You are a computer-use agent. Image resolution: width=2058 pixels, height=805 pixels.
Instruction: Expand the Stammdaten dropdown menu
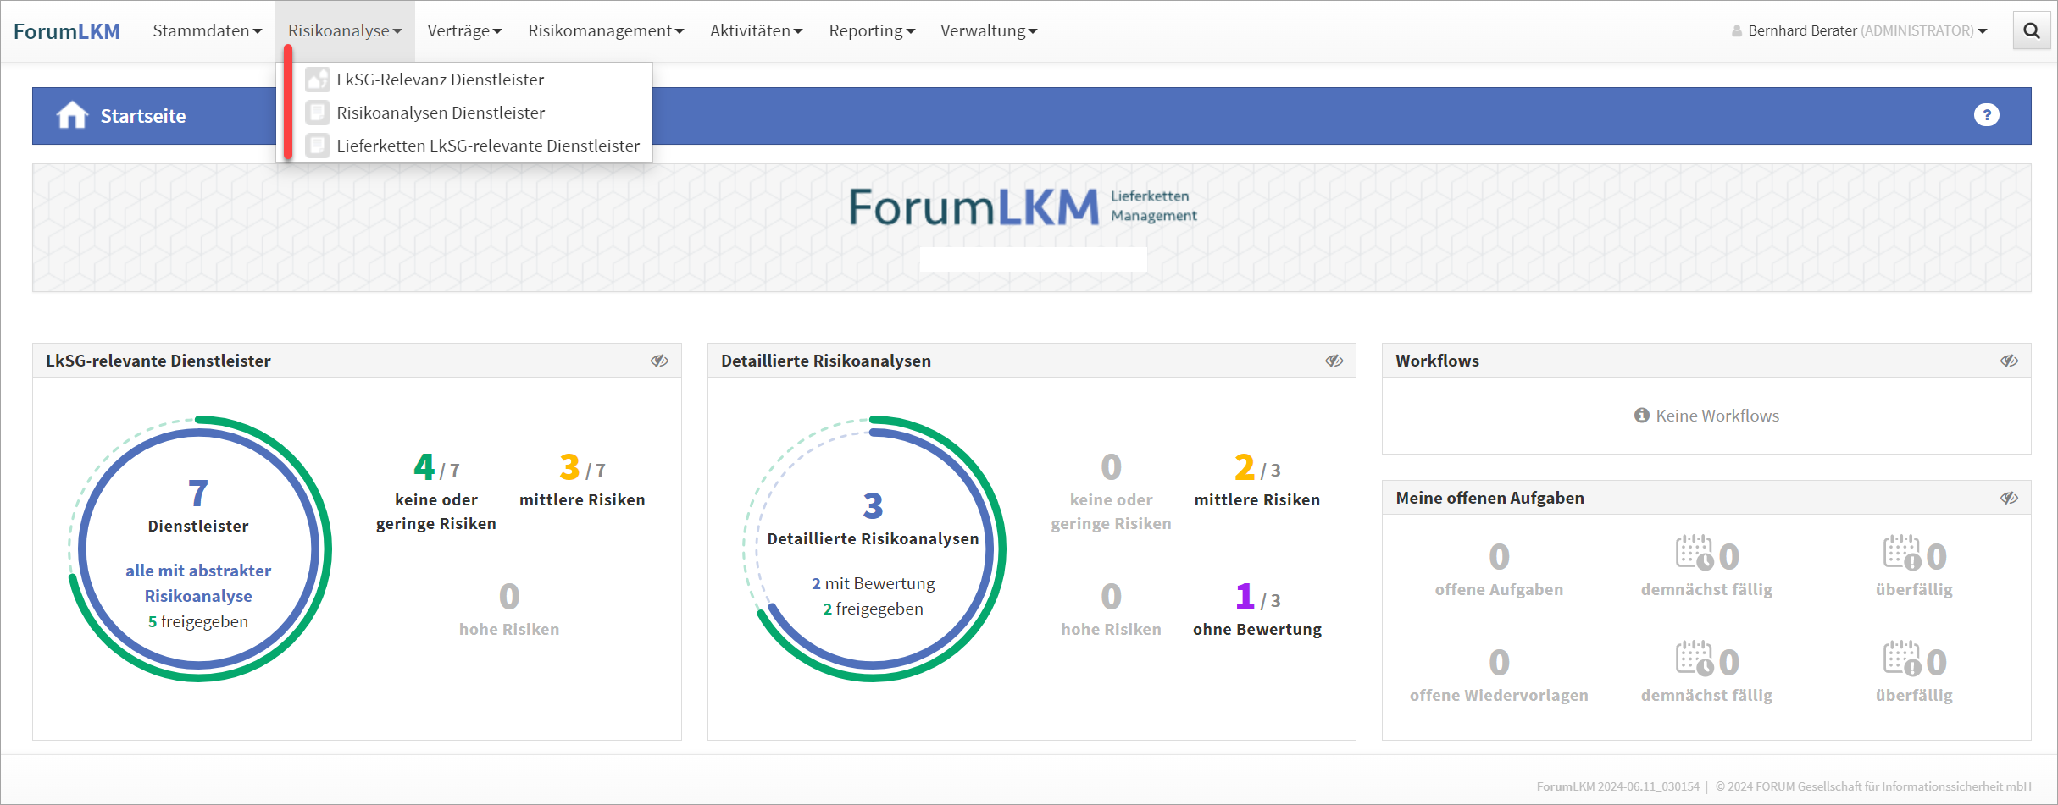[207, 31]
